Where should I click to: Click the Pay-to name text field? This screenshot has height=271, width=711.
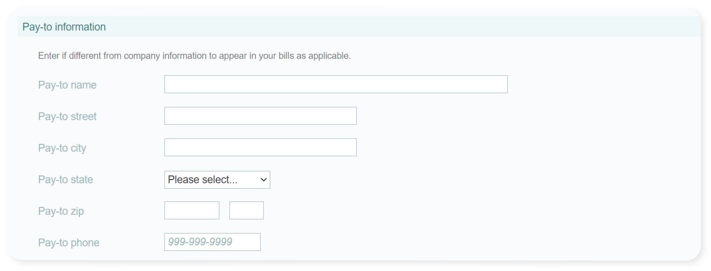336,85
